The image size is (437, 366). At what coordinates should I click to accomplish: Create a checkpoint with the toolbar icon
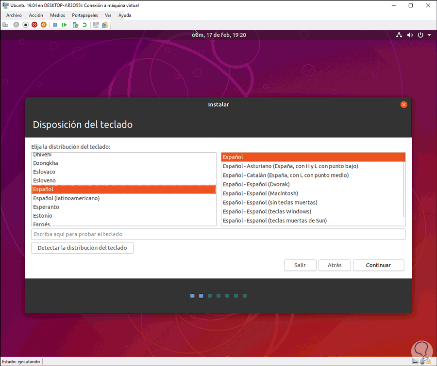(x=75, y=25)
